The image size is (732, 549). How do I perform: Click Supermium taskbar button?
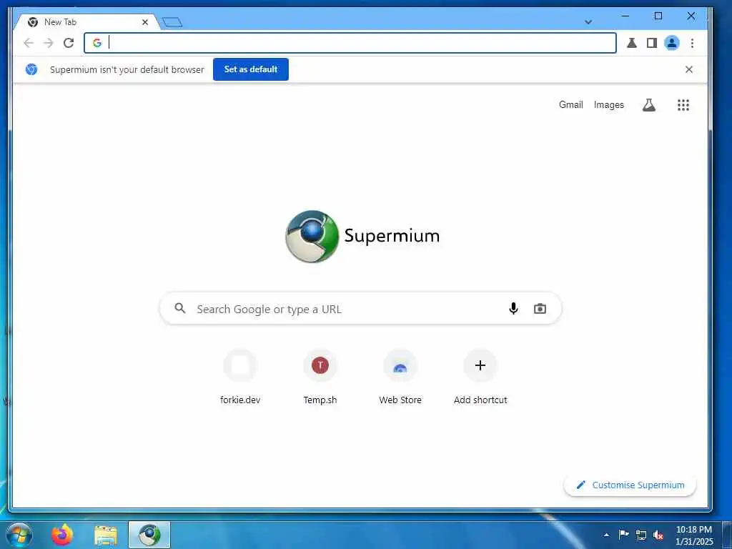149,535
